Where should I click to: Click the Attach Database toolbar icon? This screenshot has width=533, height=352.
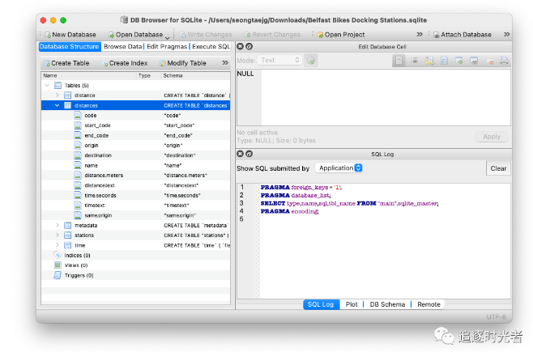(x=437, y=35)
